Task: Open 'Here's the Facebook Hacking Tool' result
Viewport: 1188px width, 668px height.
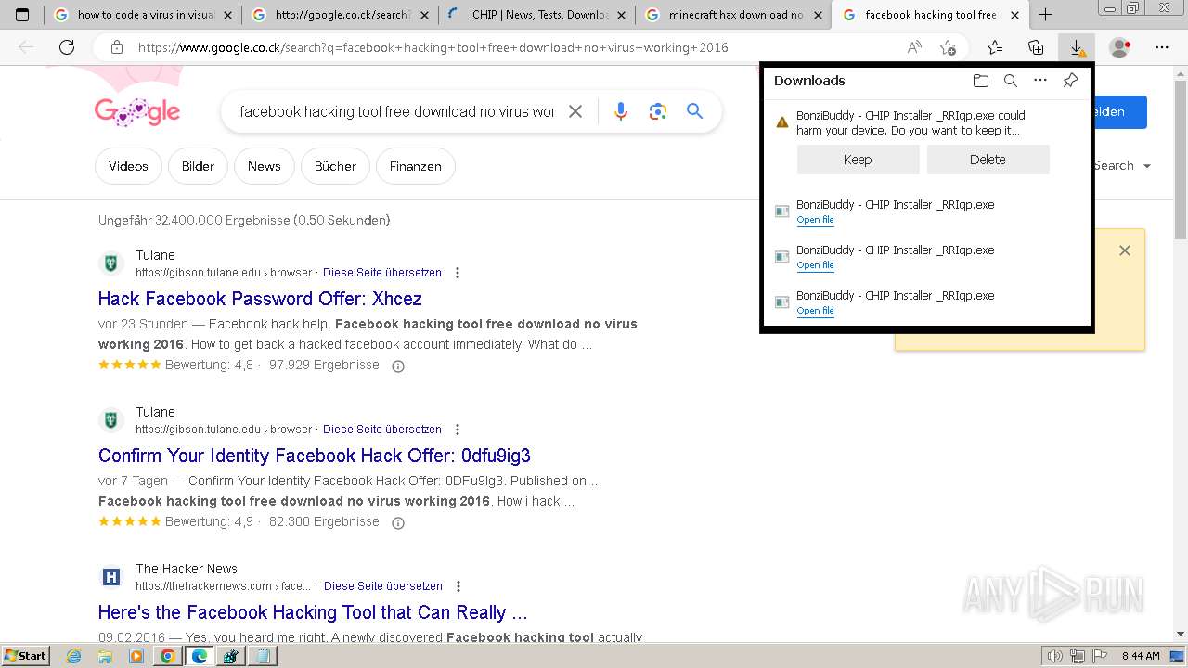Action: (313, 612)
